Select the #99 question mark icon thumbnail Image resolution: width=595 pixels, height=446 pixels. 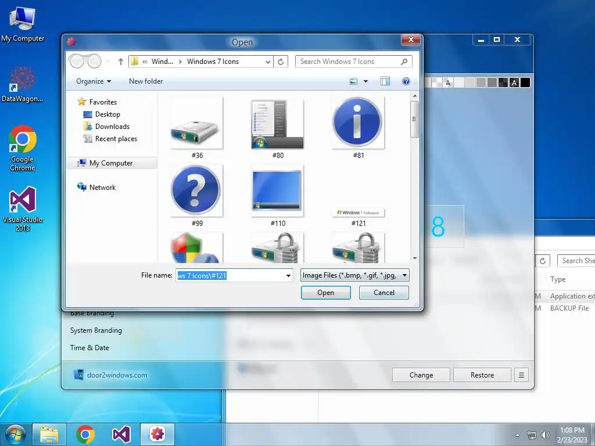pos(196,190)
